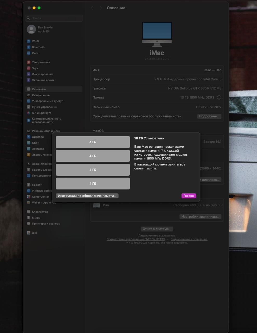
Task: Click the Описание window title
Action: [116, 8]
